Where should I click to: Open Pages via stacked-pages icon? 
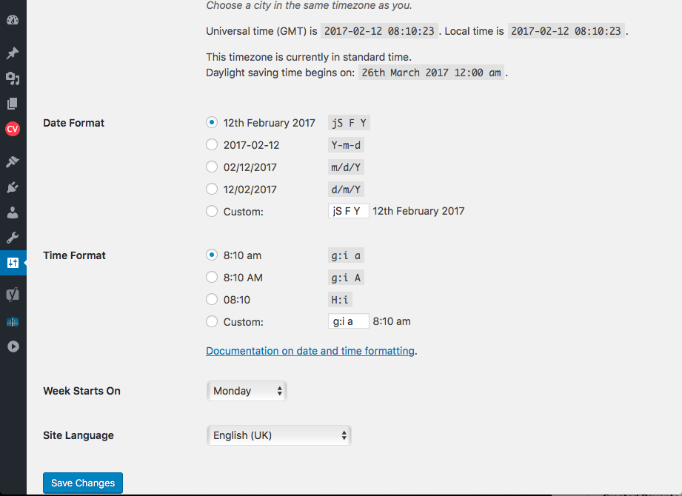point(13,104)
